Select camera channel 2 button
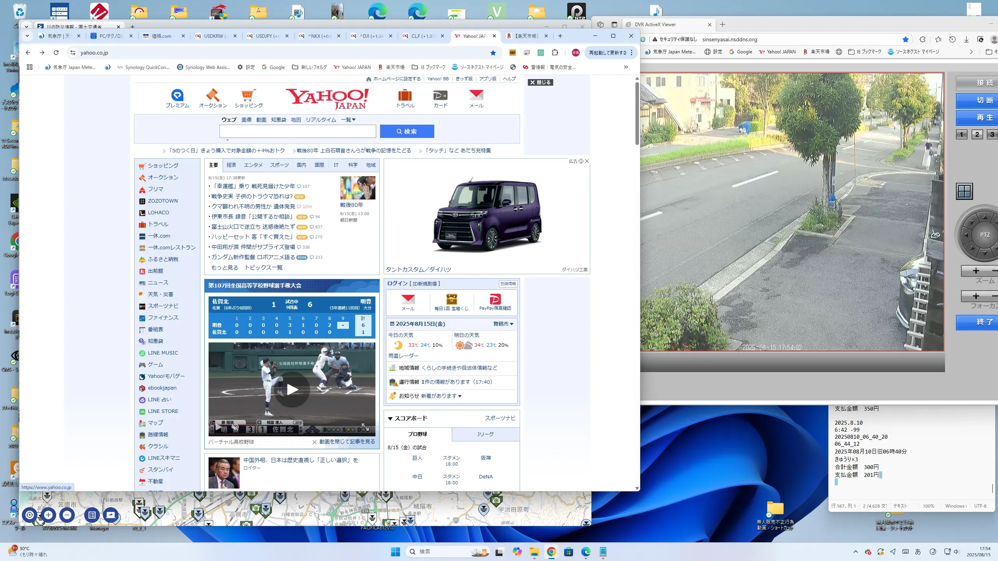 pos(977,134)
